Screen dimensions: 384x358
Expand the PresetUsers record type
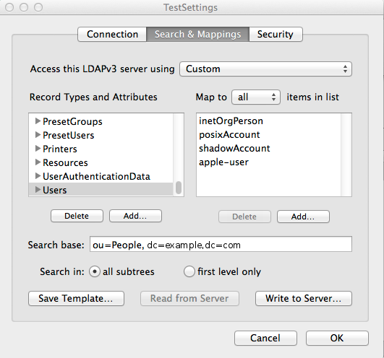pos(38,135)
